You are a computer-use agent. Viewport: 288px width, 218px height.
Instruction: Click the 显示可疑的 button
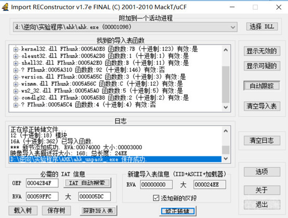coord(261,66)
